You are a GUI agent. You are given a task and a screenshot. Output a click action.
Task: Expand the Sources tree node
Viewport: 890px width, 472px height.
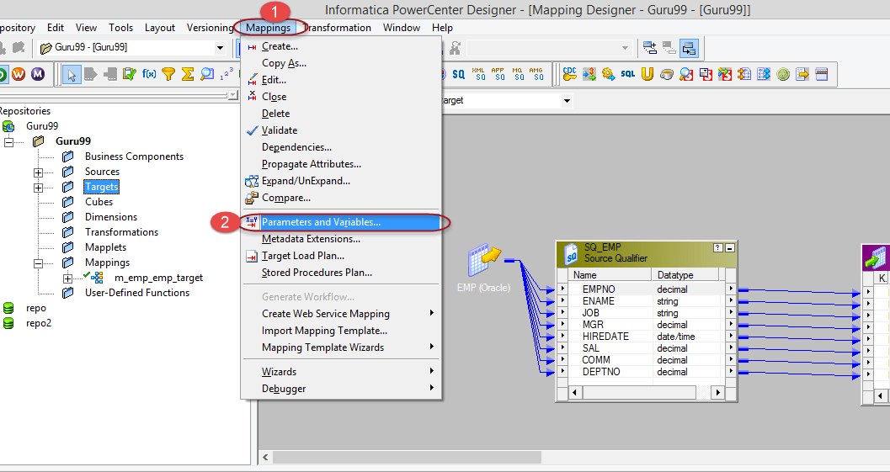pos(38,172)
